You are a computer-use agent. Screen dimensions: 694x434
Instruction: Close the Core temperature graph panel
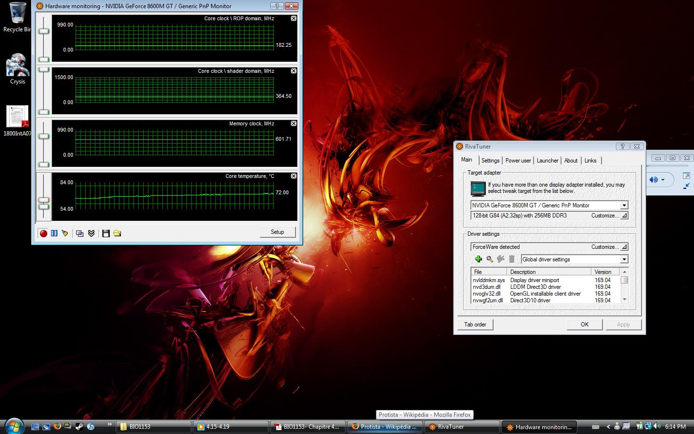click(294, 176)
